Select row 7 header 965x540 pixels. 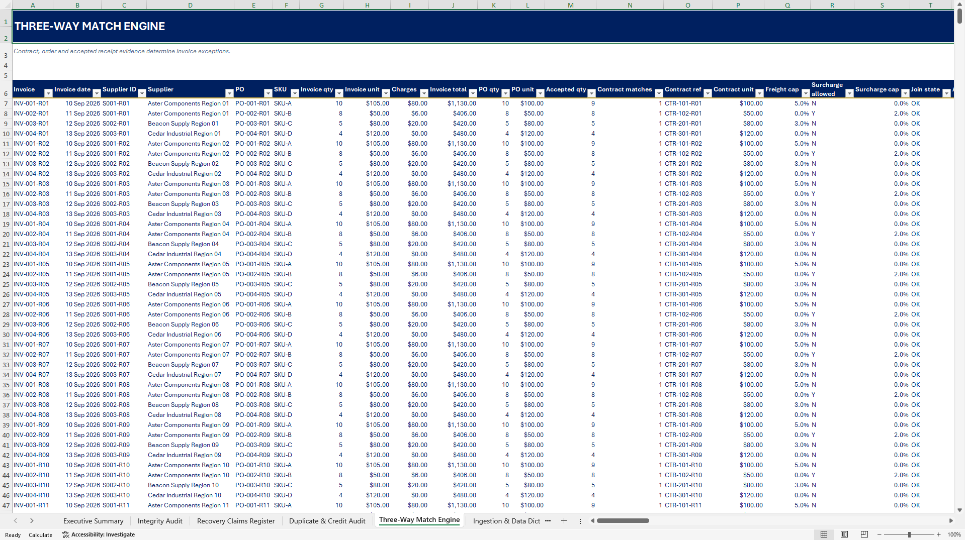[6, 103]
